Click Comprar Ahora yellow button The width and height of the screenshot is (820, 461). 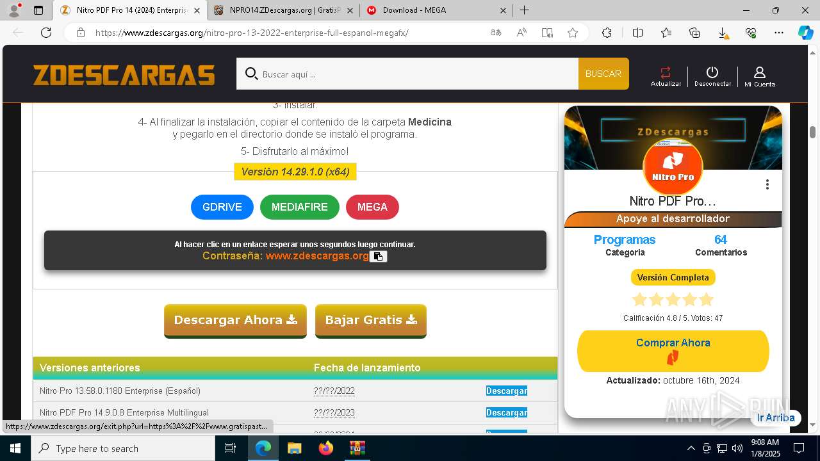673,351
